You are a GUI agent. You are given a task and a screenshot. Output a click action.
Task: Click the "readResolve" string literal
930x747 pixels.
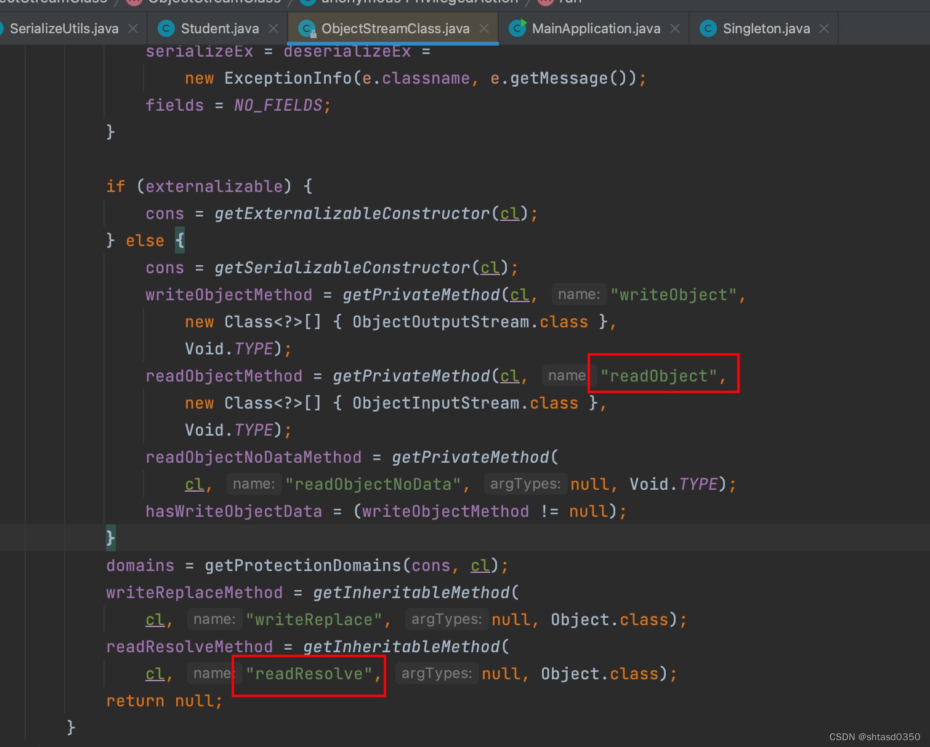309,674
